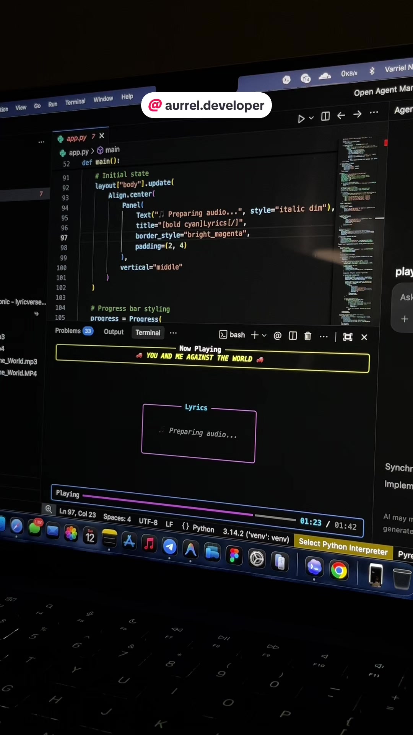The image size is (413, 735).
Task: Open the Terminal menu in menu bar
Action: [x=75, y=102]
